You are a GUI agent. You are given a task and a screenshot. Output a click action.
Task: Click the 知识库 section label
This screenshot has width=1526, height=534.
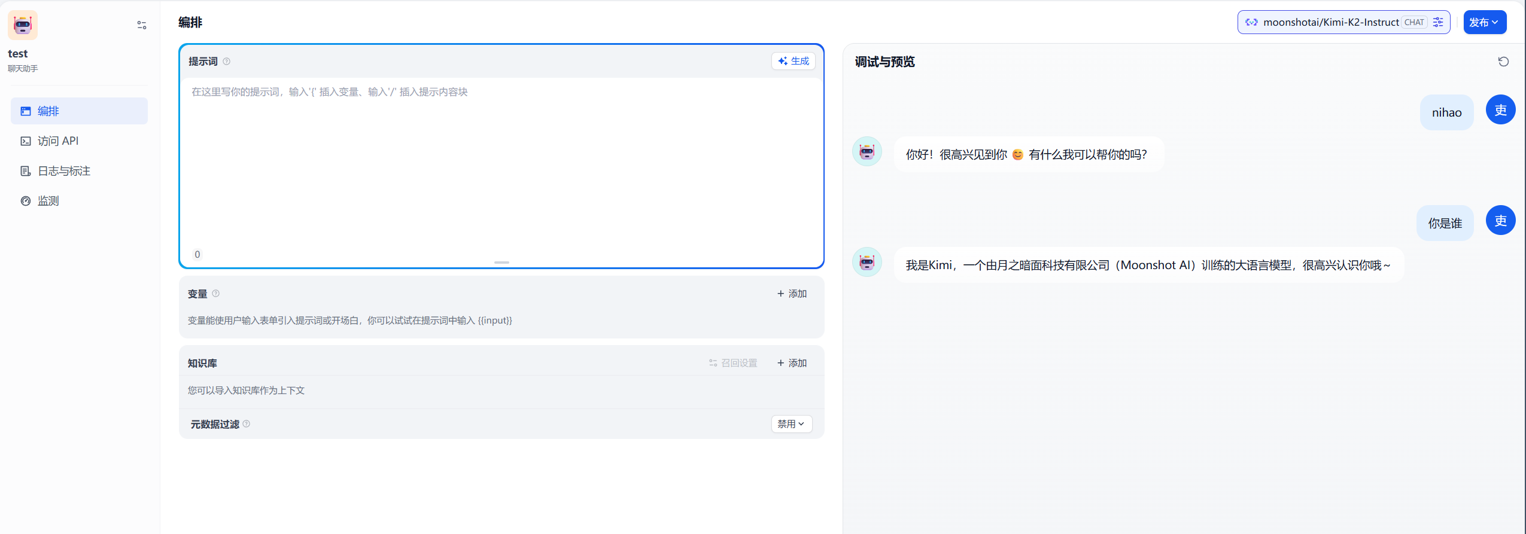click(x=202, y=363)
